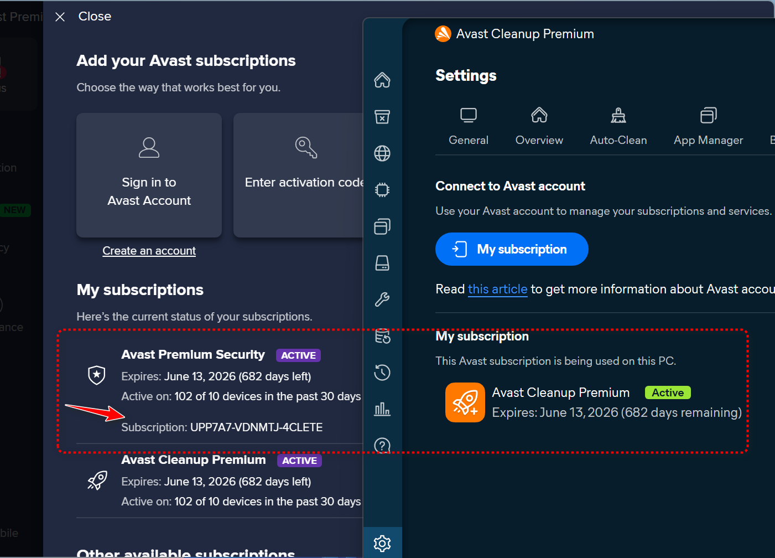
Task: Select the database refresh icon in sidebar
Action: coord(382,336)
